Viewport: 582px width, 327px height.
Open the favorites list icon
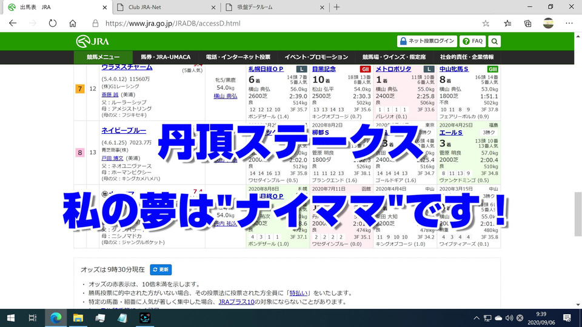(507, 24)
